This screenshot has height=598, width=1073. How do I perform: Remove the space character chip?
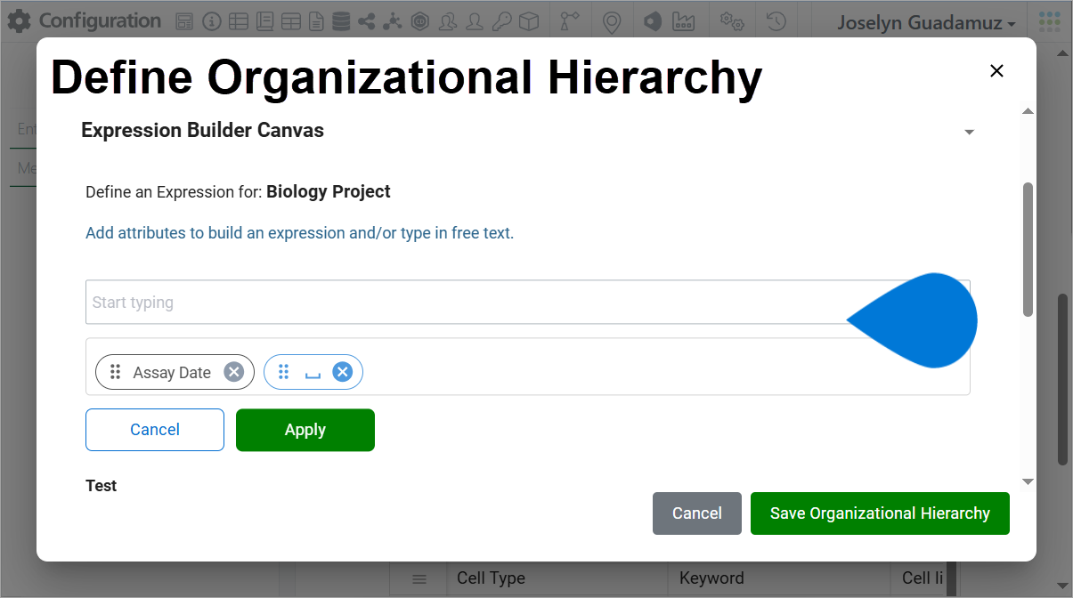tap(342, 372)
